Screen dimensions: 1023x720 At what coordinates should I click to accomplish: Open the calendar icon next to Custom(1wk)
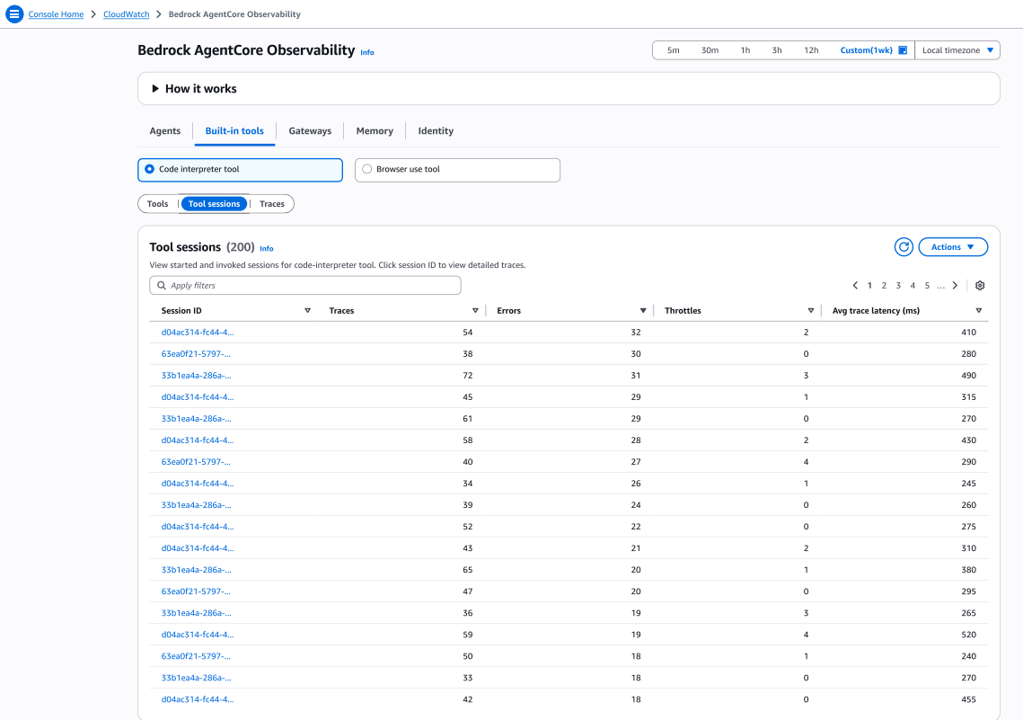[904, 50]
